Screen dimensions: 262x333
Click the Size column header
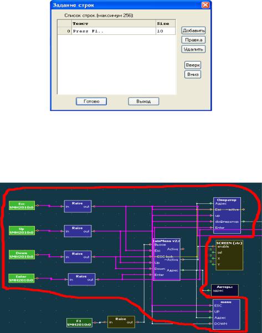pos(166,24)
